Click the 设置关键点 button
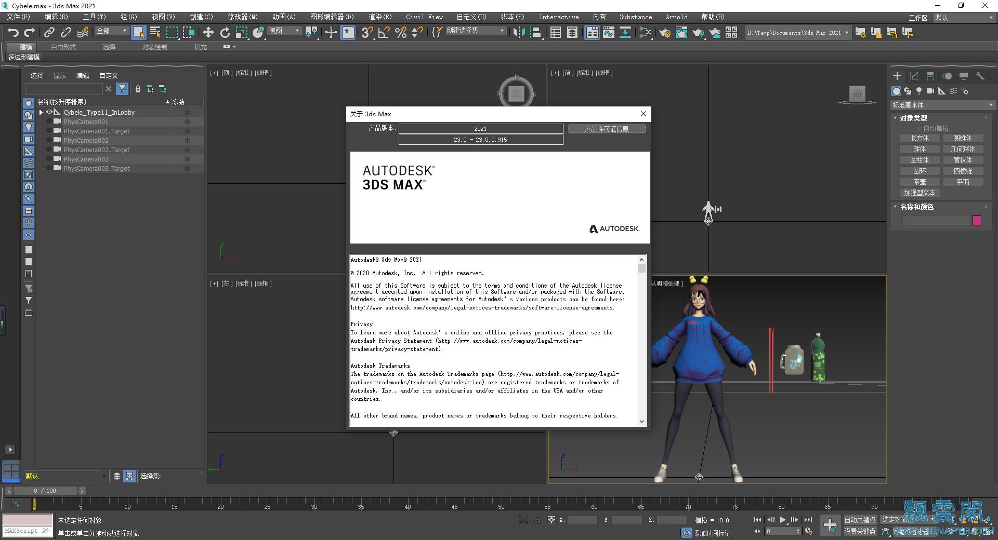998x540 pixels. (860, 531)
